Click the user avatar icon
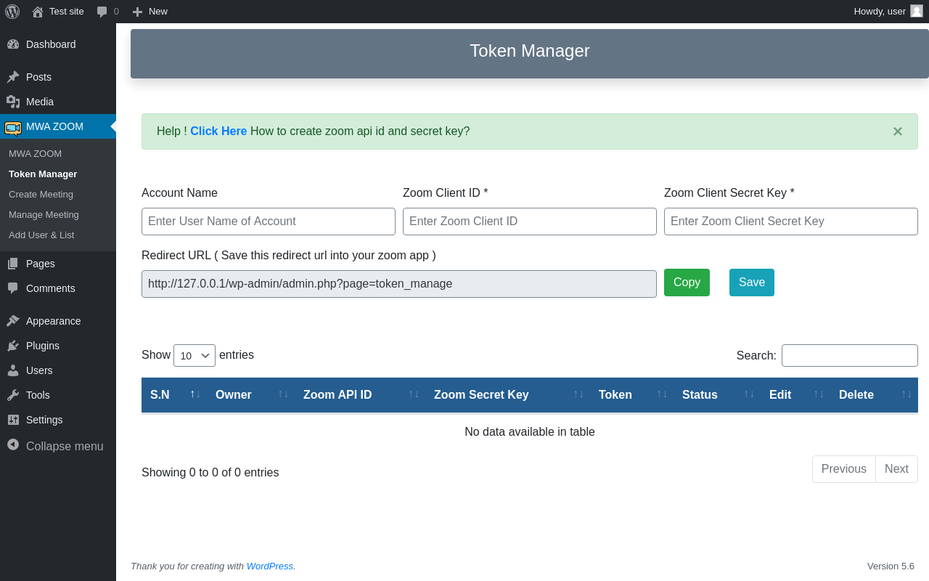 917,11
